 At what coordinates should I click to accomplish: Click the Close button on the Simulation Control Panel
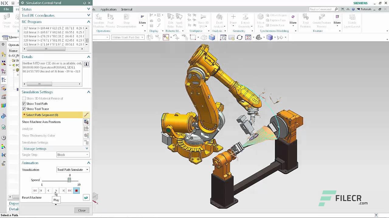(x=81, y=210)
